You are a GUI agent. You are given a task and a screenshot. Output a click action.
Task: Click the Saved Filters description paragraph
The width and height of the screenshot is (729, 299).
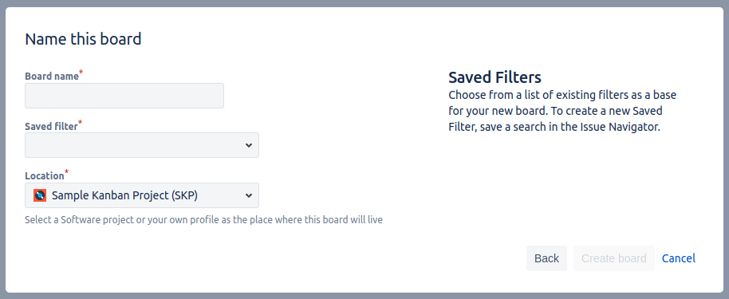[562, 111]
